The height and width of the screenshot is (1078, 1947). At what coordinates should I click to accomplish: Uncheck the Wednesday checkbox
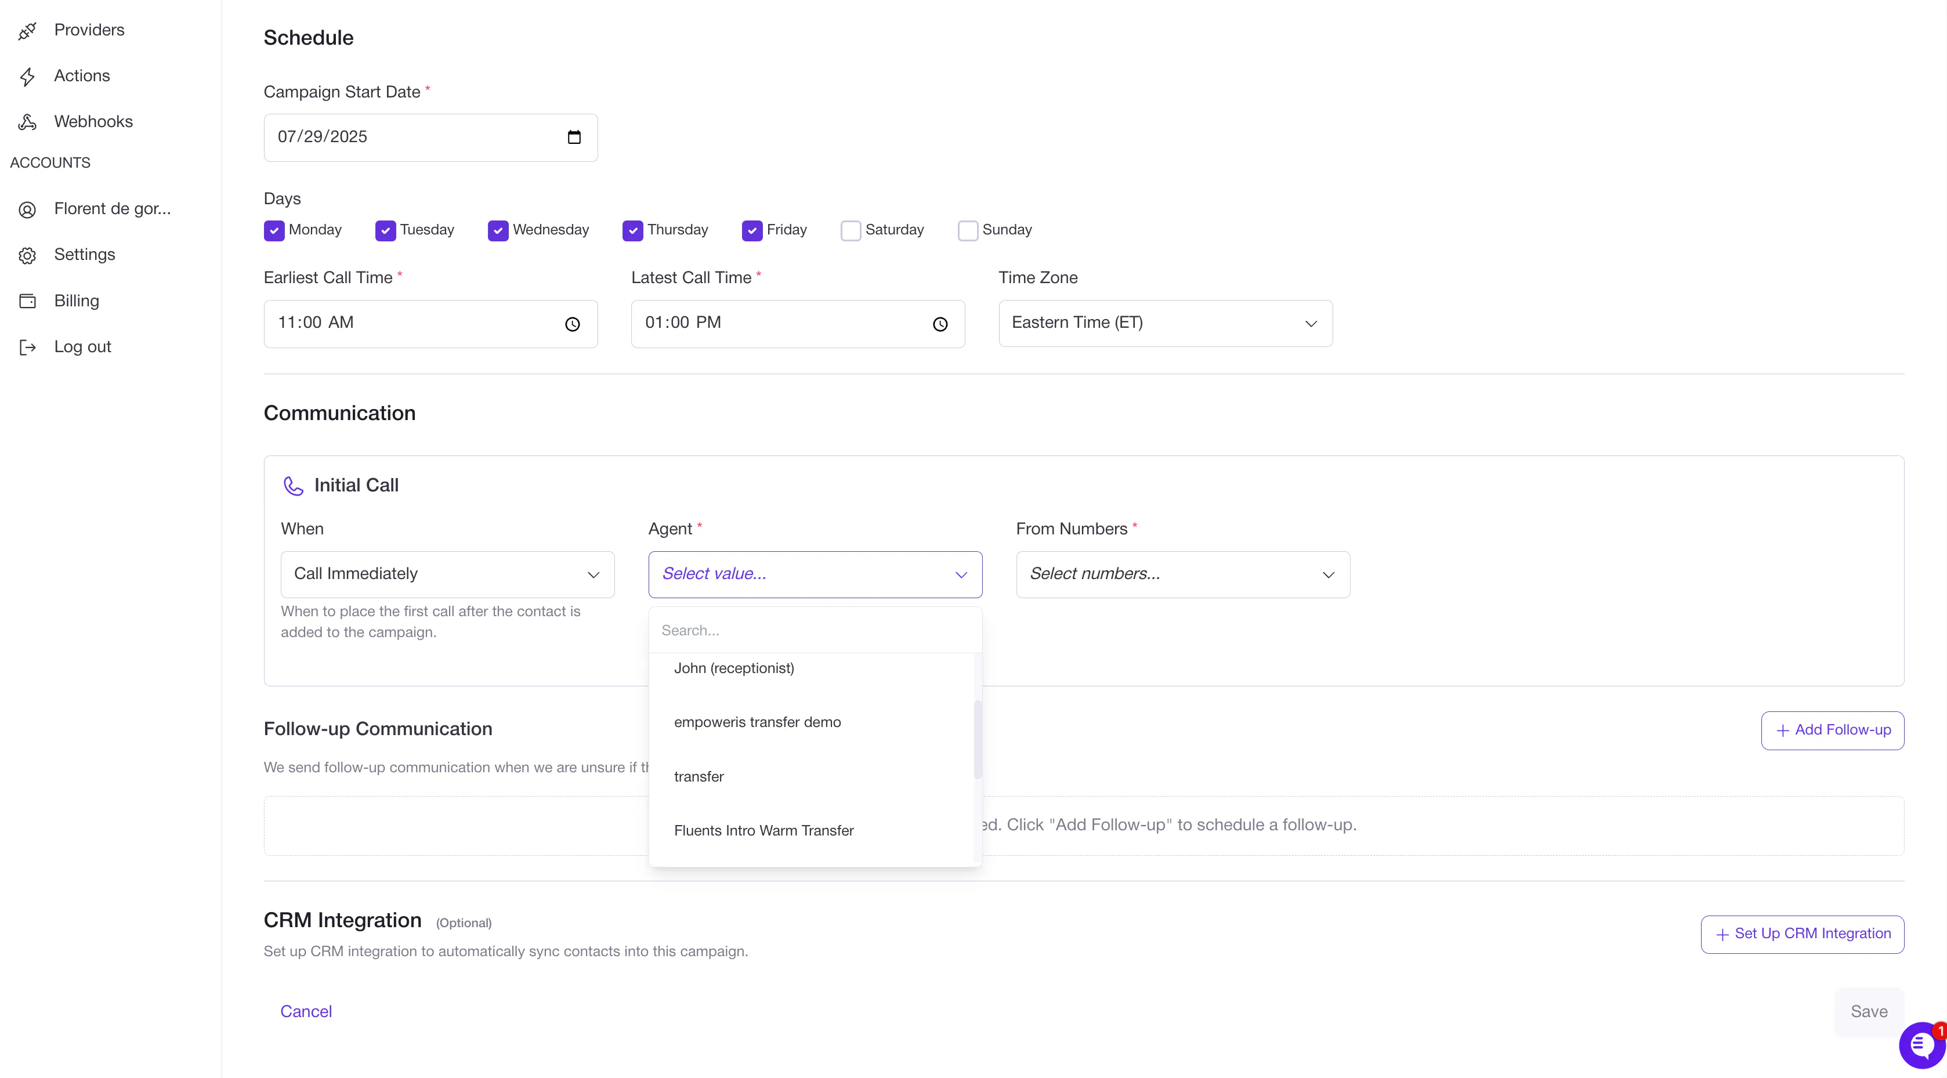coord(498,230)
